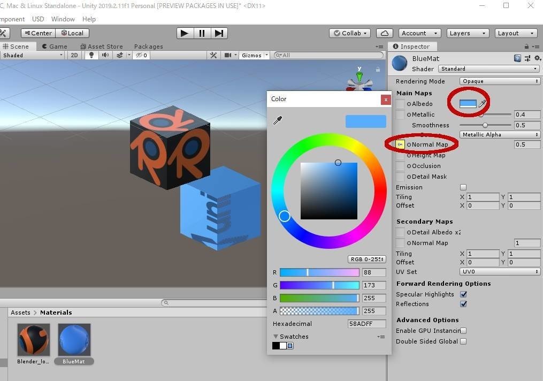Adjust the R channel slider
Image resolution: width=543 pixels, height=381 pixels.
coord(319,272)
